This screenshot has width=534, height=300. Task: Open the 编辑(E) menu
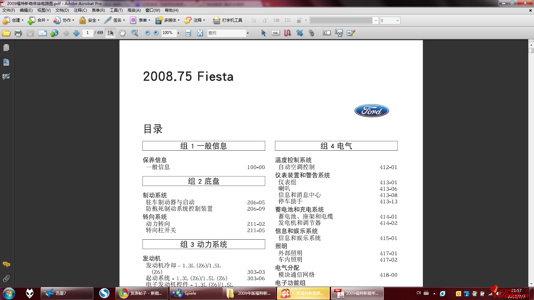[26, 10]
